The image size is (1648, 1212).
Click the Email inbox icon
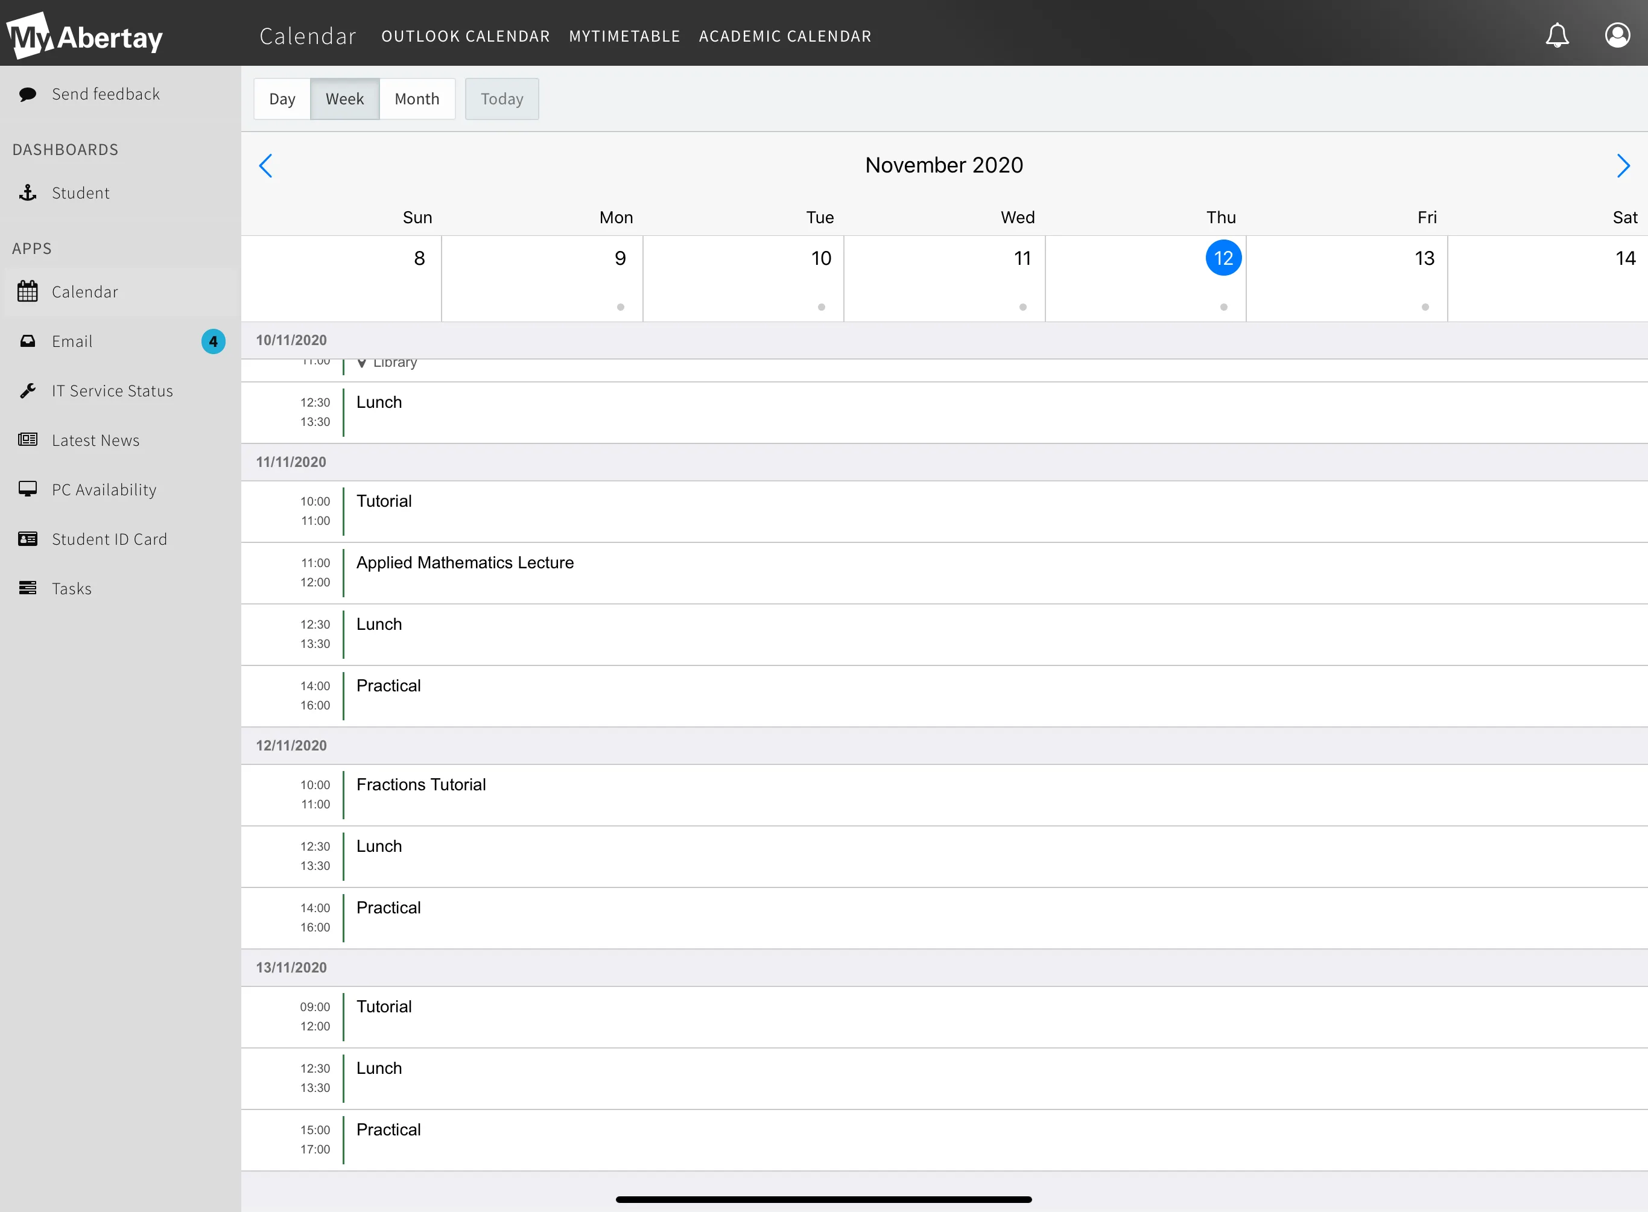pos(28,341)
